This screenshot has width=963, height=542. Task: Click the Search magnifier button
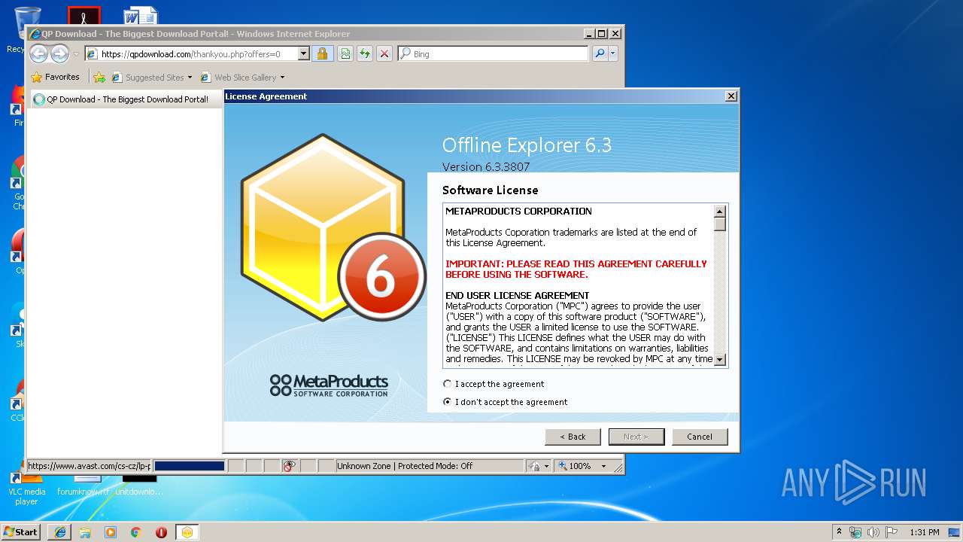tap(600, 54)
